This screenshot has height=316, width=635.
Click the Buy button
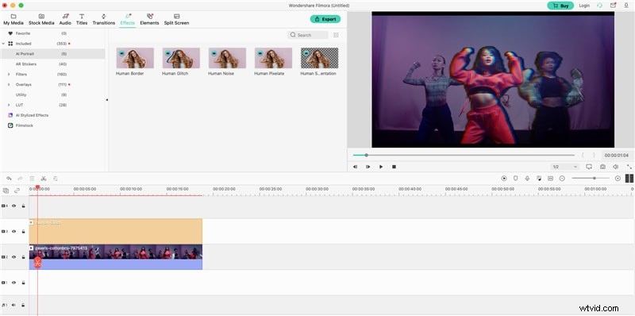click(x=560, y=6)
